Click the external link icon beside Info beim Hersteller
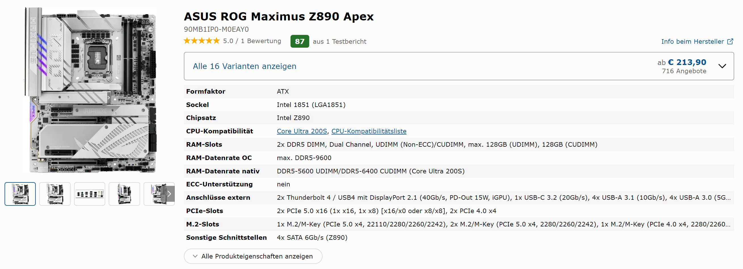The image size is (743, 269). click(730, 41)
